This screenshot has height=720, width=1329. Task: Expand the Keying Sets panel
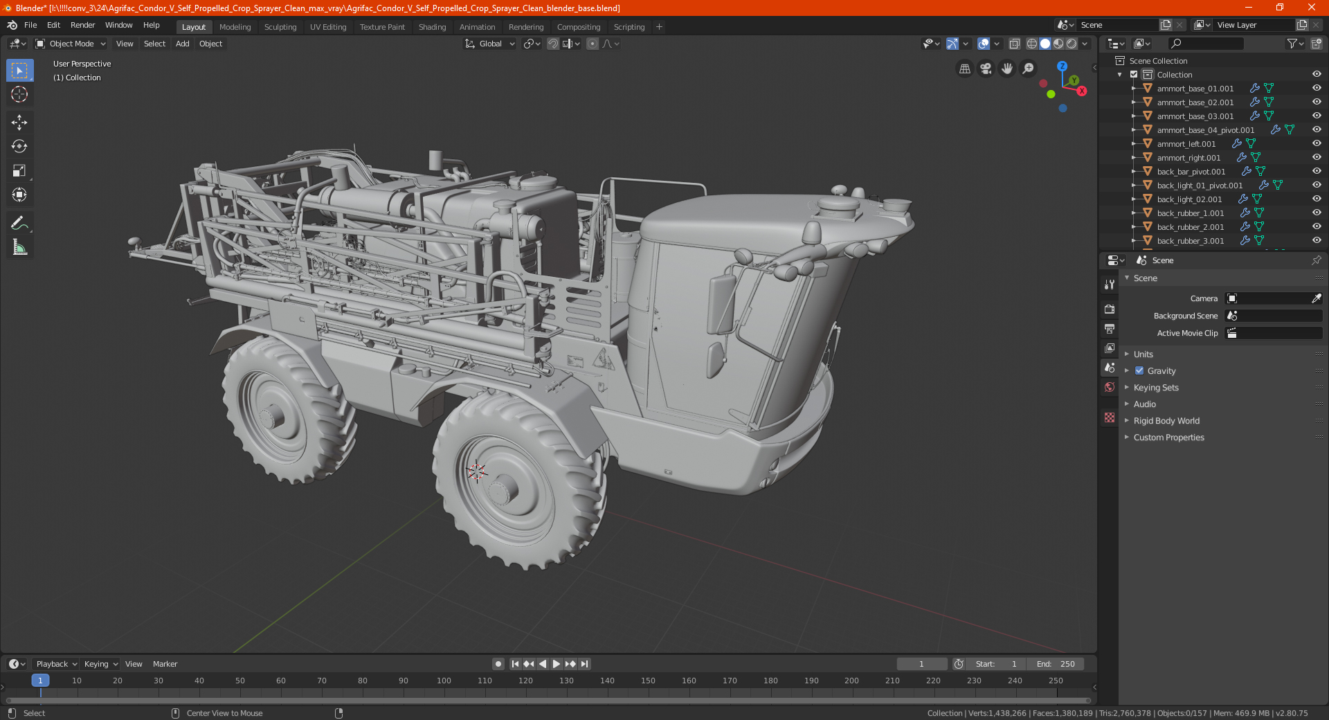tap(1156, 387)
